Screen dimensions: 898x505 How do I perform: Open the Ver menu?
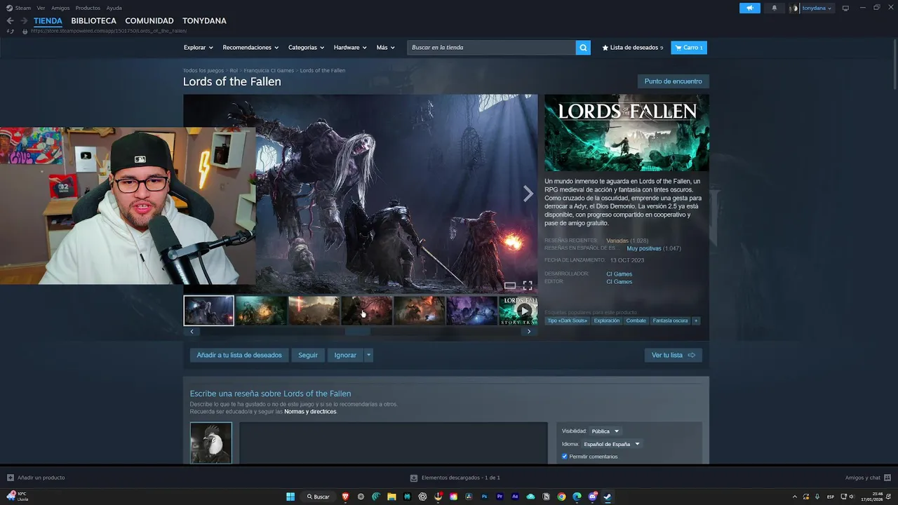[x=41, y=8]
